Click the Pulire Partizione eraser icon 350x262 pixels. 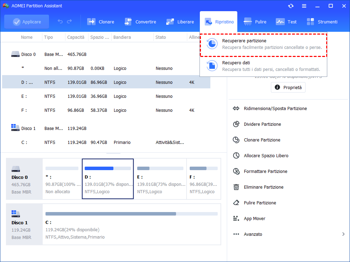[x=236, y=203]
